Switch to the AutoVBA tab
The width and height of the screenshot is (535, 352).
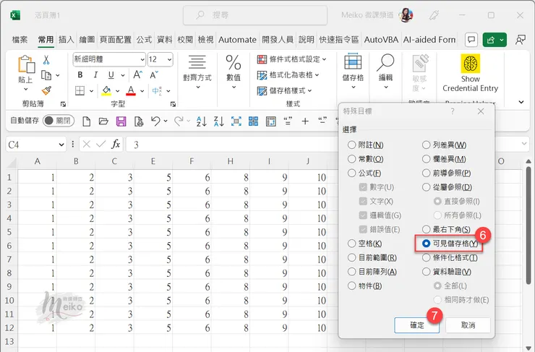click(381, 40)
